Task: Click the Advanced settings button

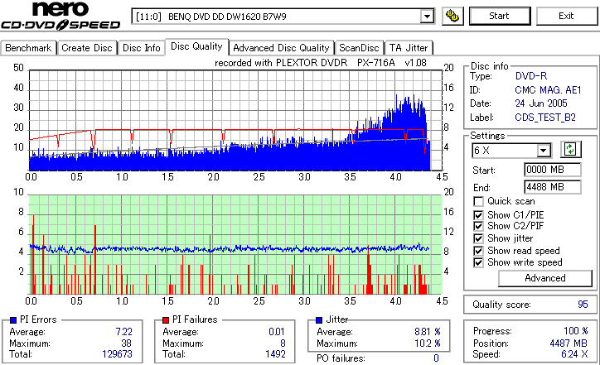Action: click(545, 278)
